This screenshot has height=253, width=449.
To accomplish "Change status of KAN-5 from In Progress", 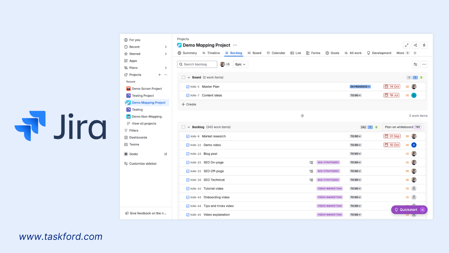I will click(x=360, y=86).
